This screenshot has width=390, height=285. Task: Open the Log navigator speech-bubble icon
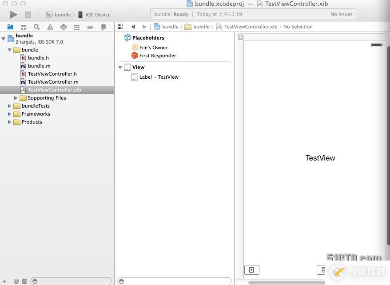click(103, 27)
